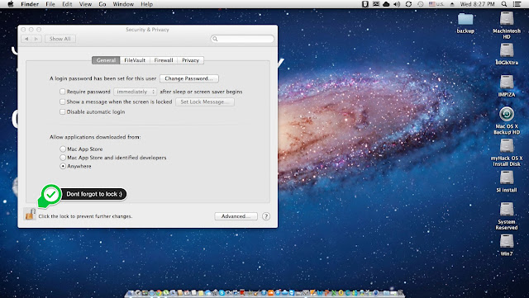Switch to the FileVault tab
Viewport: 529px width, 298px height.
pos(135,60)
